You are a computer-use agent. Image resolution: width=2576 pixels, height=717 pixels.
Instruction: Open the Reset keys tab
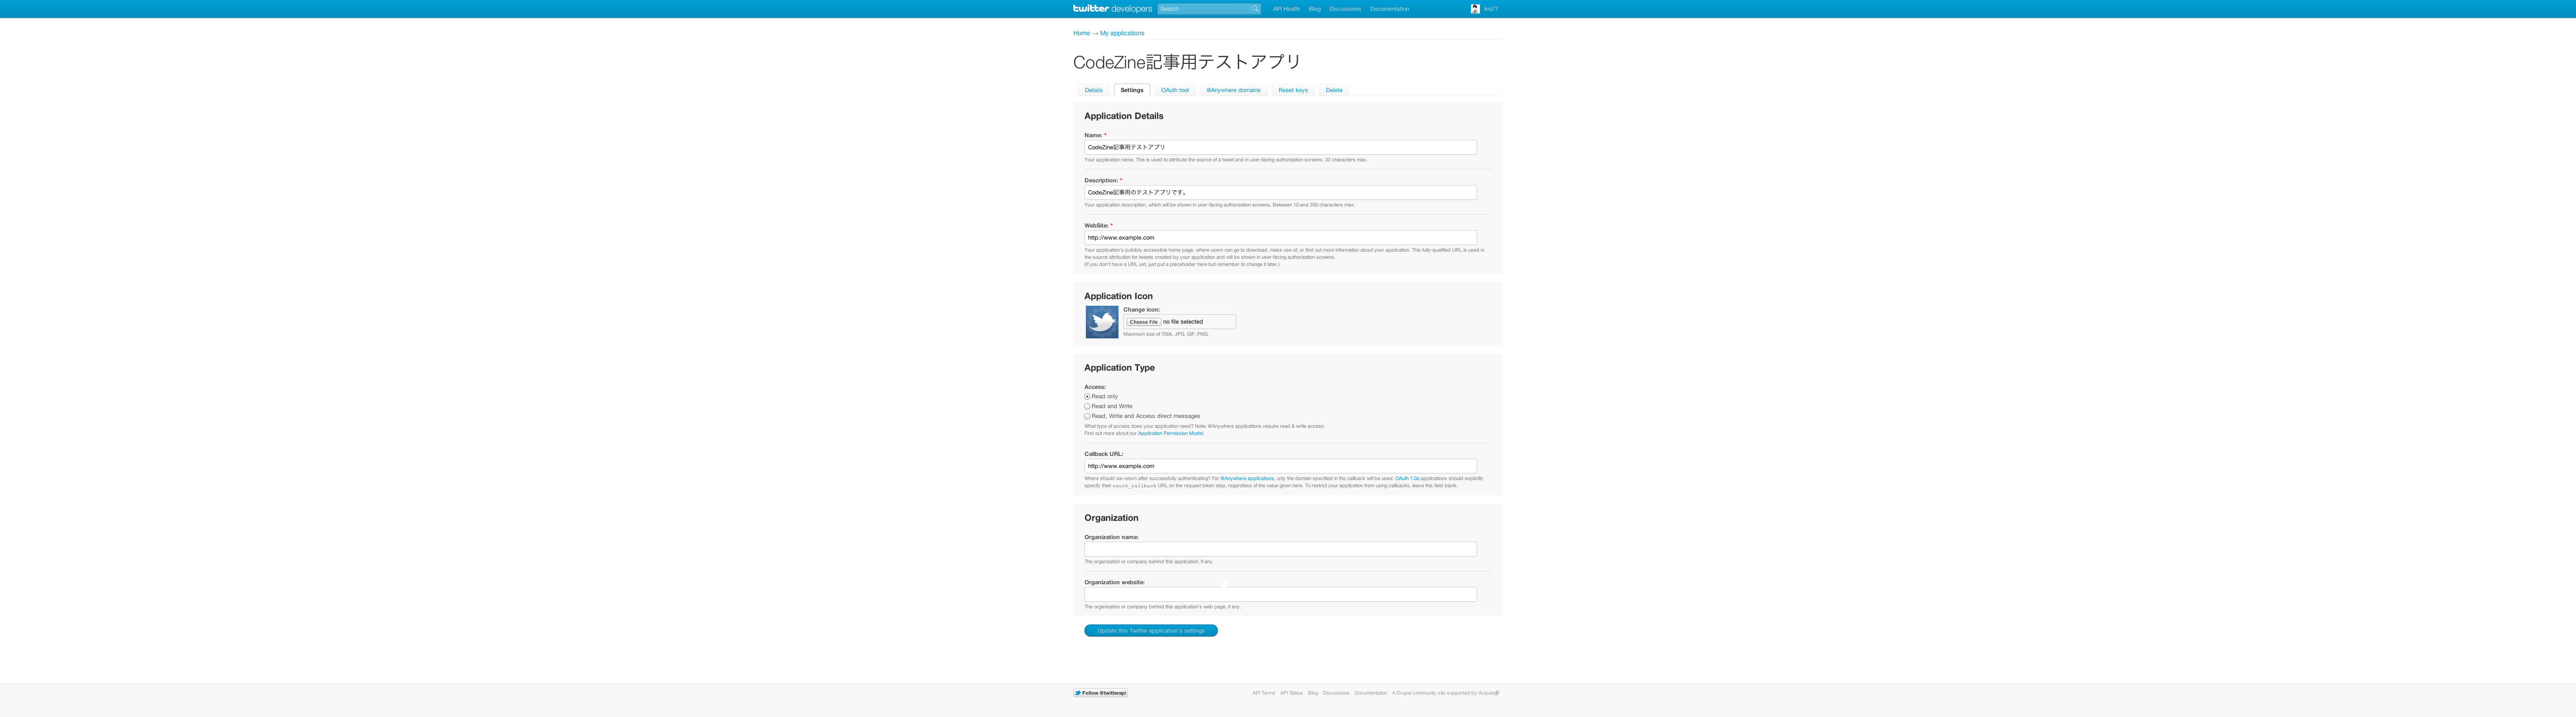click(1293, 90)
